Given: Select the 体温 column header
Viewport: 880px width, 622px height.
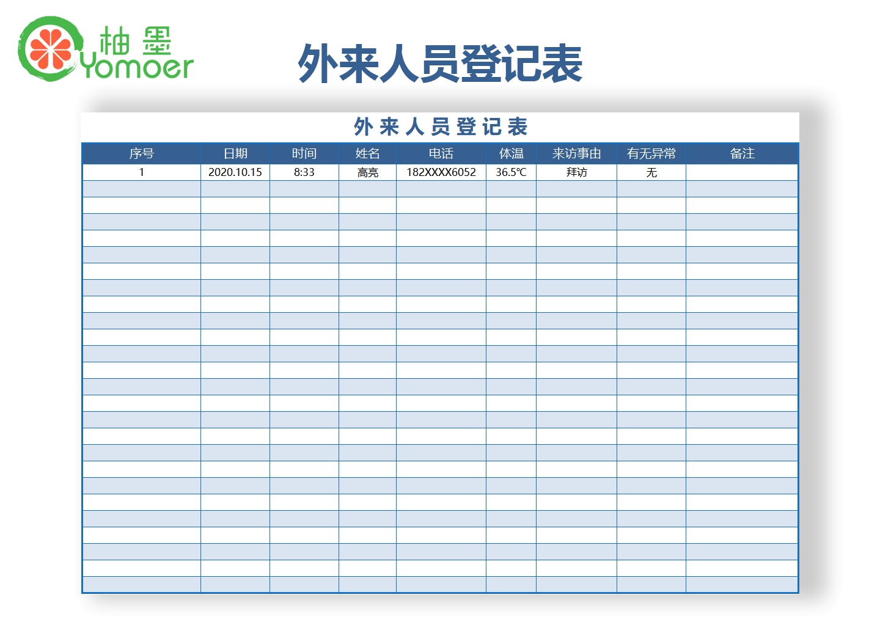Looking at the screenshot, I should [512, 153].
